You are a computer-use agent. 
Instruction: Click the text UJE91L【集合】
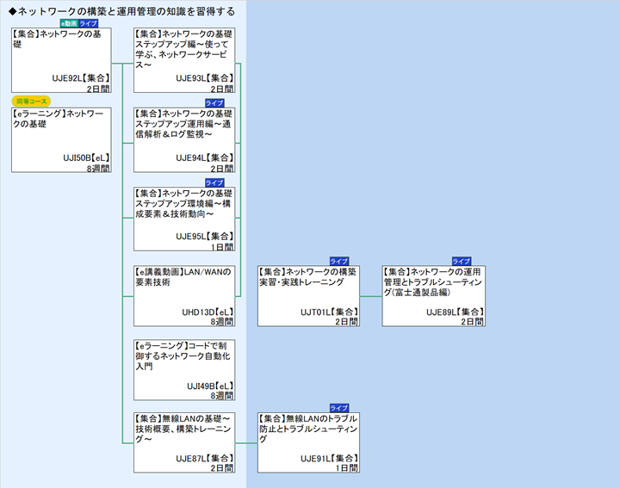tap(329, 459)
